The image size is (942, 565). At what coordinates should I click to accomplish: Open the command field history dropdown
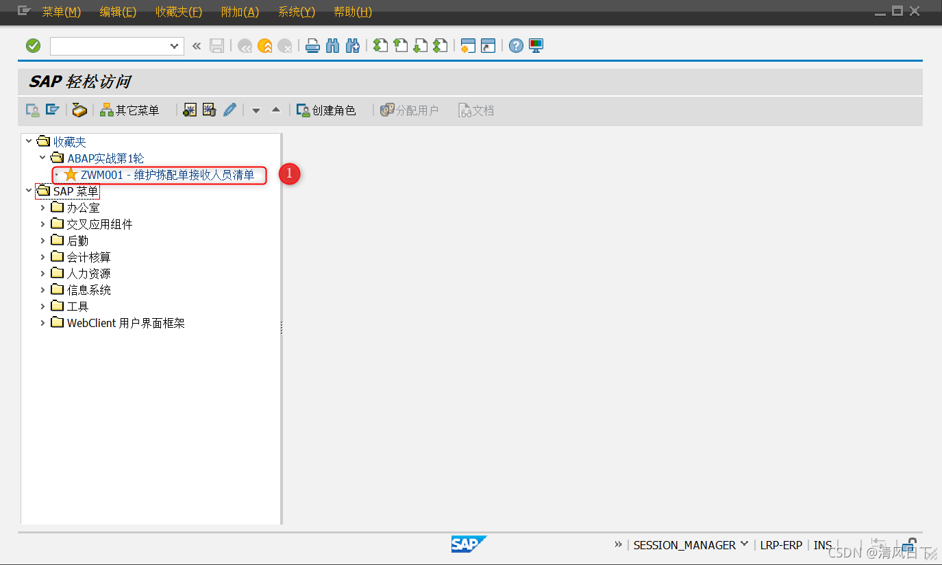(174, 46)
